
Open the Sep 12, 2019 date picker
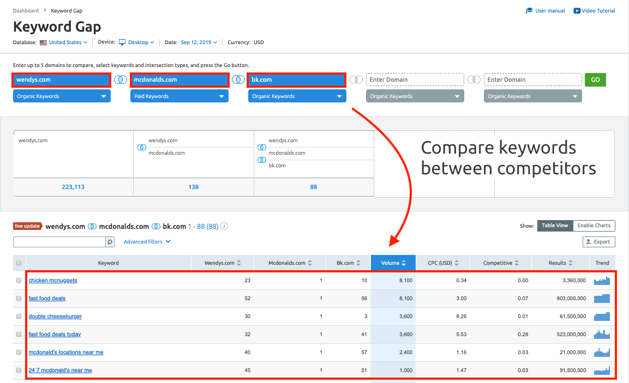tap(199, 42)
